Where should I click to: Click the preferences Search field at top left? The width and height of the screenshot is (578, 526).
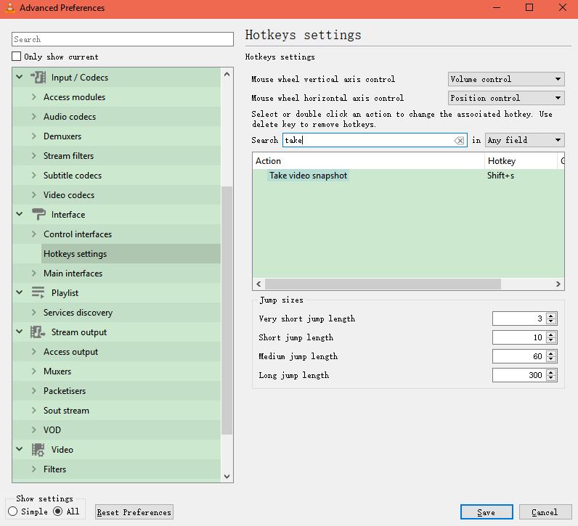coord(123,39)
